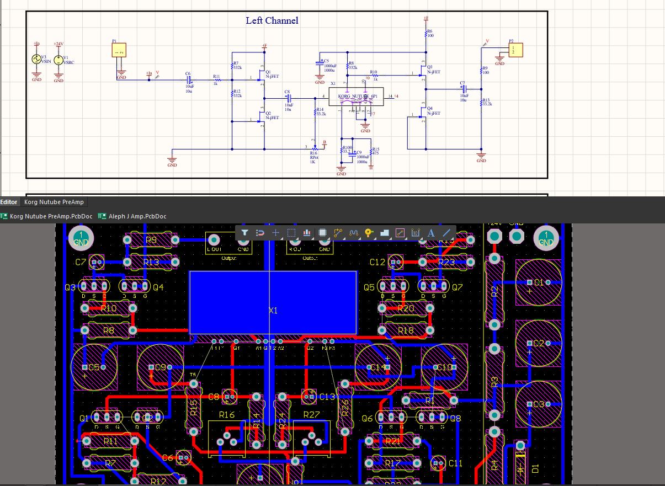Screen dimensions: 665x486
Task: Open the Align objects tool
Action: pyautogui.click(x=307, y=233)
